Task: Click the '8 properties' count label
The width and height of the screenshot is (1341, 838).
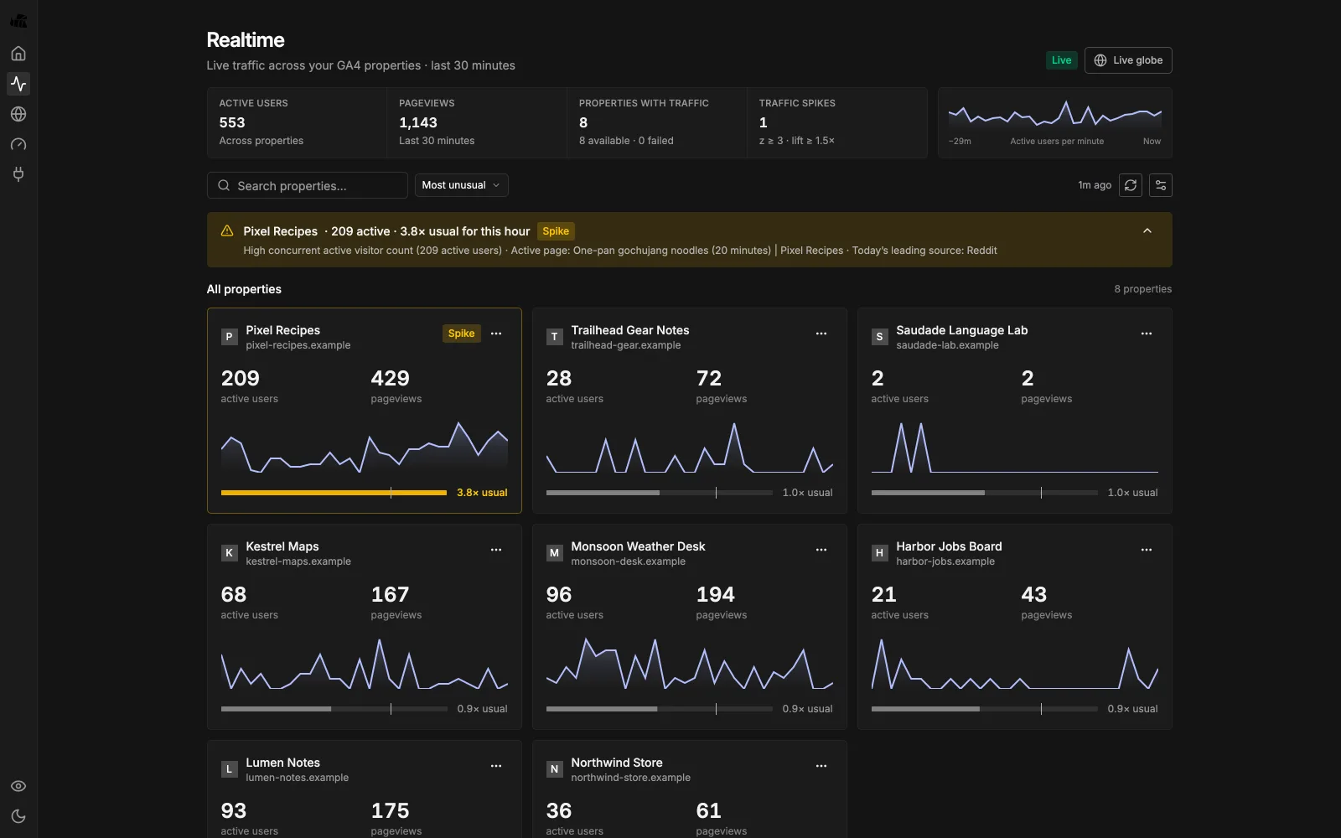Action: 1143,289
